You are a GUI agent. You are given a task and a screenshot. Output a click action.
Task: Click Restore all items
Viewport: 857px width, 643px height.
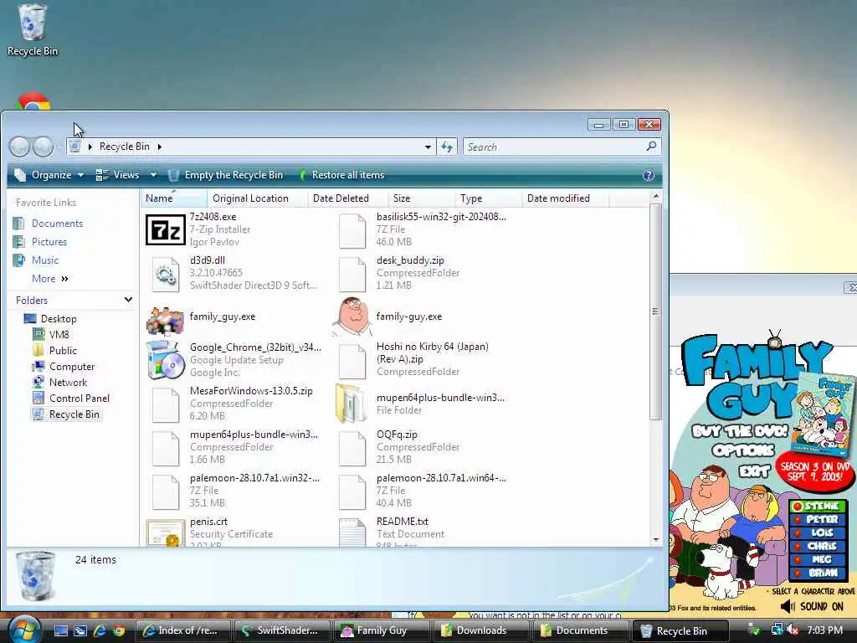(x=341, y=175)
